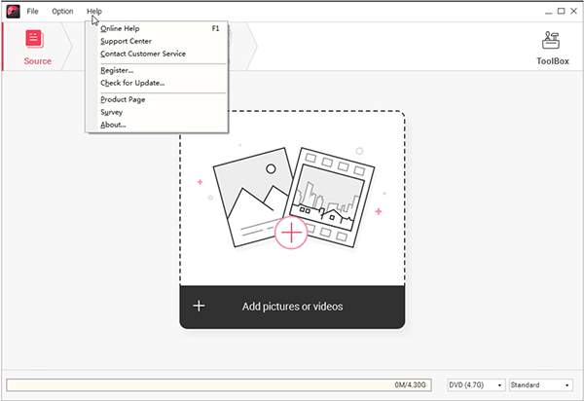Image resolution: width=584 pixels, height=401 pixels.
Task: Click the 0M/4.30G size label
Action: (410, 385)
